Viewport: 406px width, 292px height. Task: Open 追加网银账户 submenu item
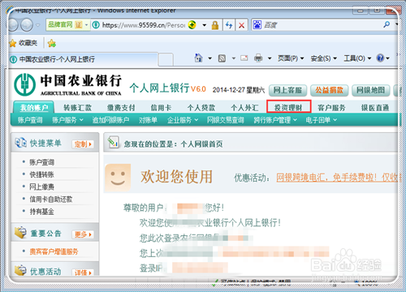click(110, 120)
